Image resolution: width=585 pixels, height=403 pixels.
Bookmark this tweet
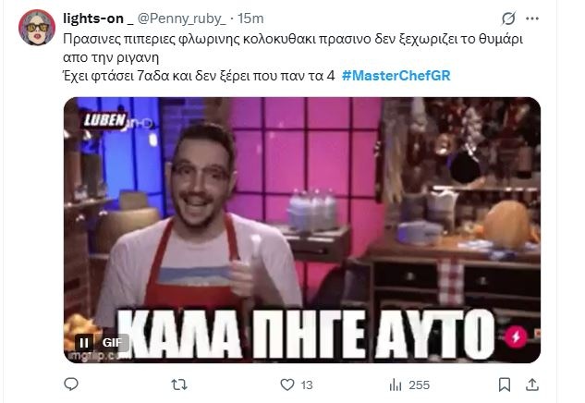click(x=505, y=385)
